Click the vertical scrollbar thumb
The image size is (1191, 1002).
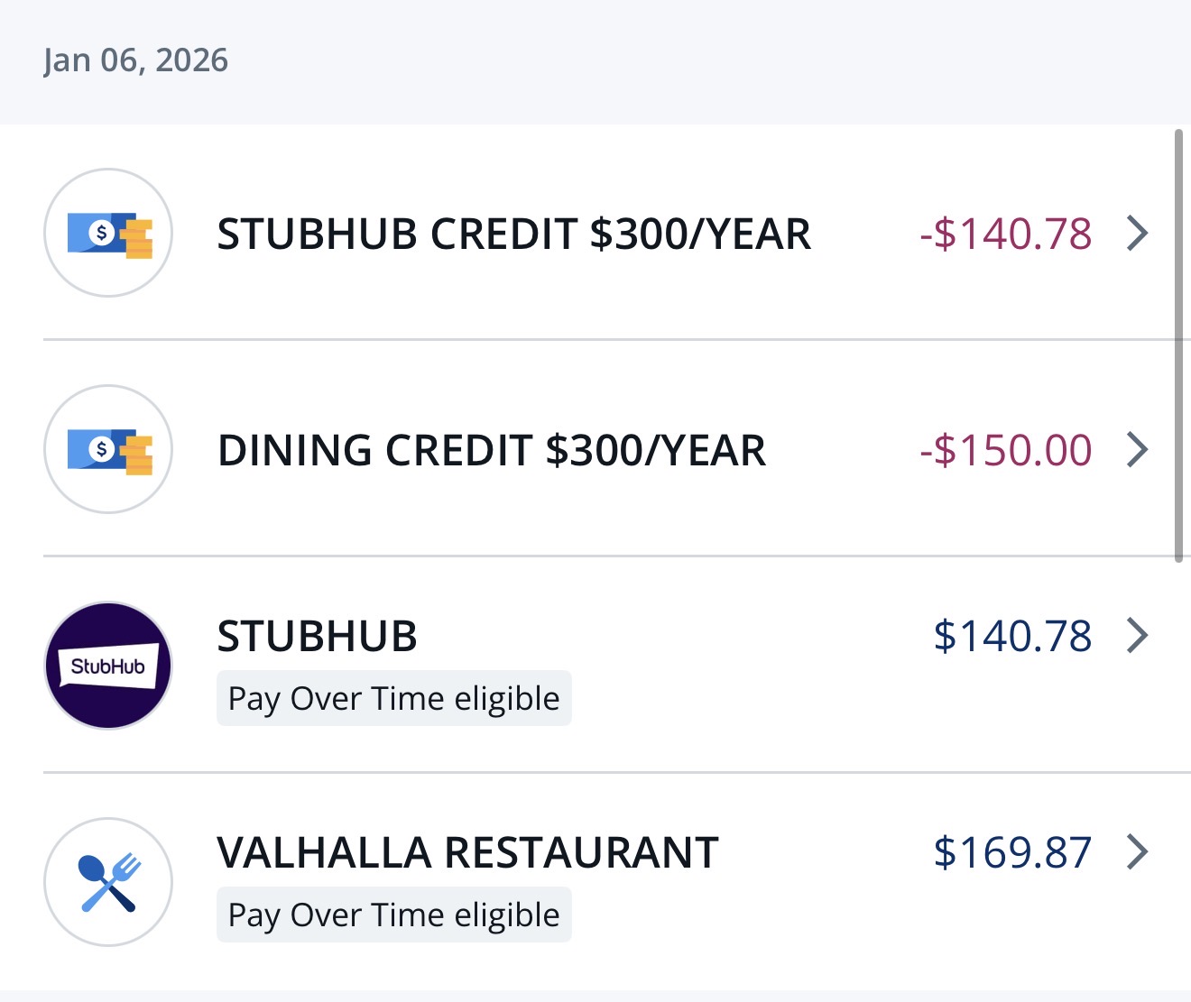pyautogui.click(x=1178, y=346)
